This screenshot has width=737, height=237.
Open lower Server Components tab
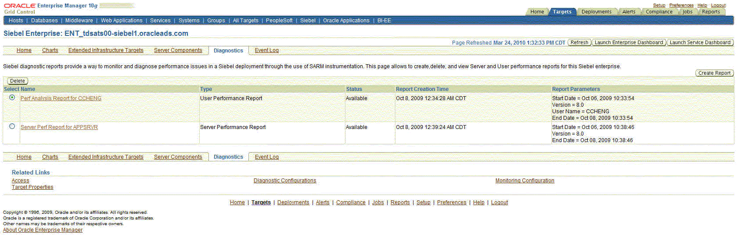click(x=178, y=157)
